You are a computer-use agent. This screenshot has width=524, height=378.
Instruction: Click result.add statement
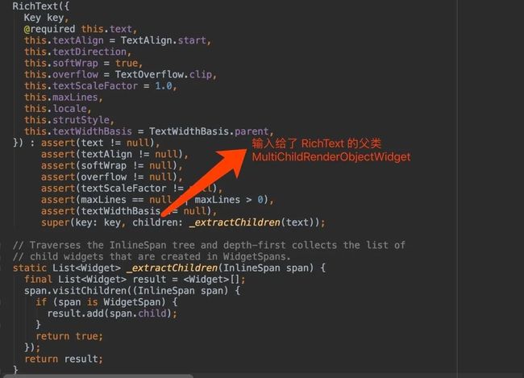112,314
